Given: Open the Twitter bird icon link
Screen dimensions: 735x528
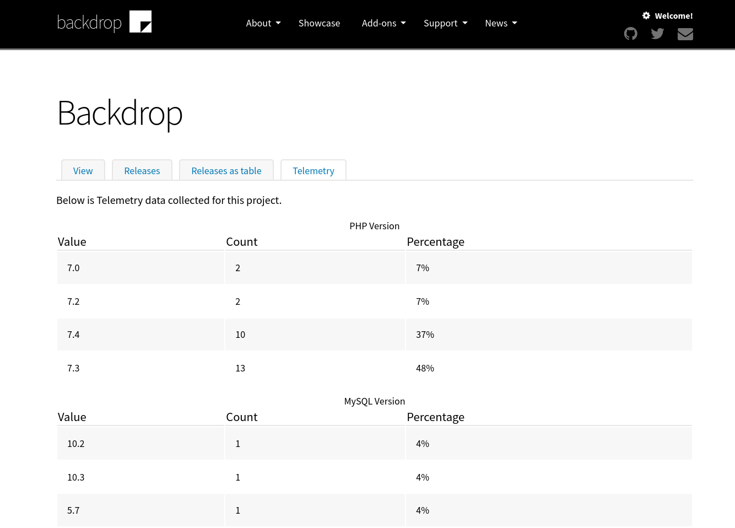Looking at the screenshot, I should [x=657, y=34].
